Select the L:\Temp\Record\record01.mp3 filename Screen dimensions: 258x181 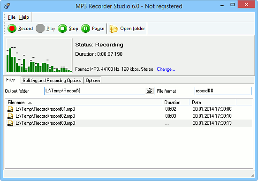click(x=45, y=109)
